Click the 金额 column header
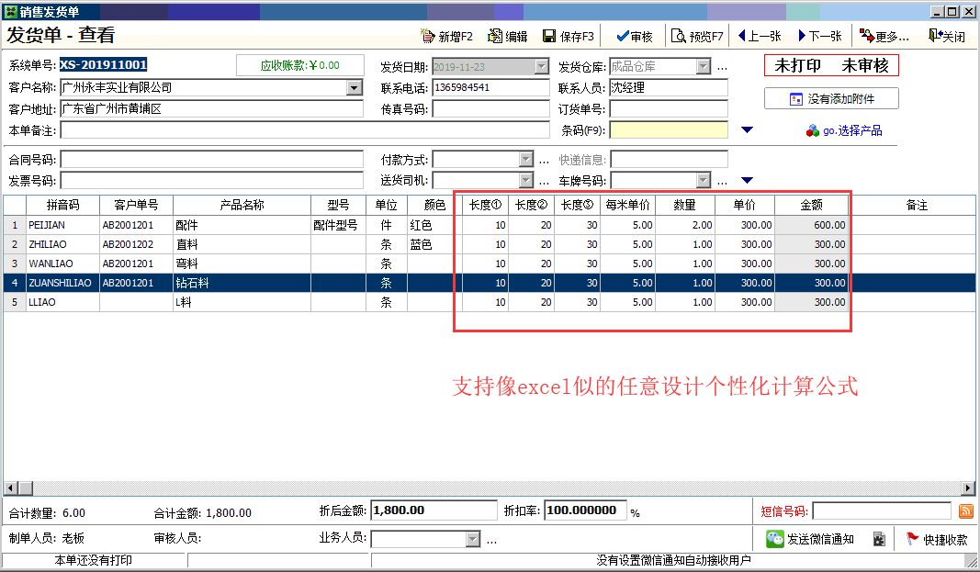The height and width of the screenshot is (572, 980). (x=812, y=205)
